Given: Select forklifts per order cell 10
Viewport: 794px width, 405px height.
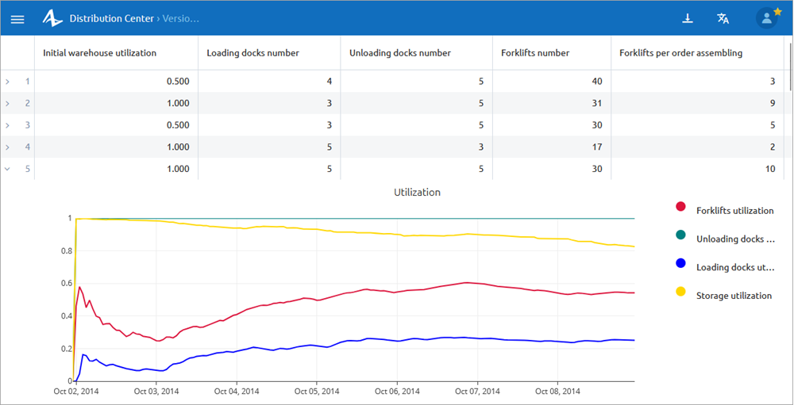Looking at the screenshot, I should (x=697, y=169).
